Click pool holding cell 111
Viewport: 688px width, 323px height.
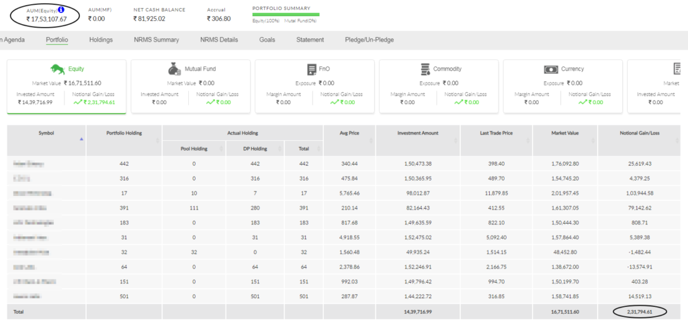(194, 208)
